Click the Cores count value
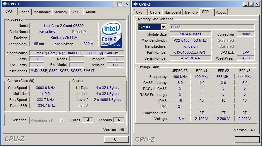The height and width of the screenshot is (147, 263). pos(88,120)
